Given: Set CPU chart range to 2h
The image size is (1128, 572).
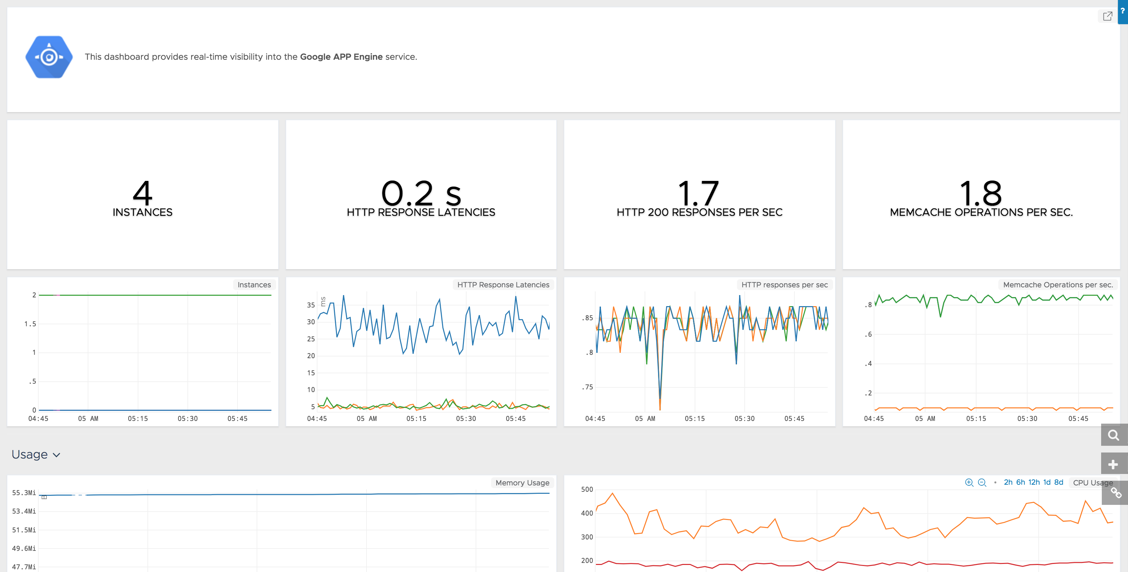Looking at the screenshot, I should pyautogui.click(x=1008, y=482).
